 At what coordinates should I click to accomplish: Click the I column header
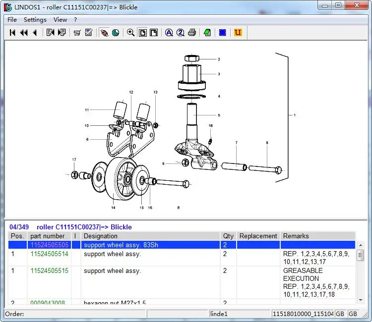[76, 236]
